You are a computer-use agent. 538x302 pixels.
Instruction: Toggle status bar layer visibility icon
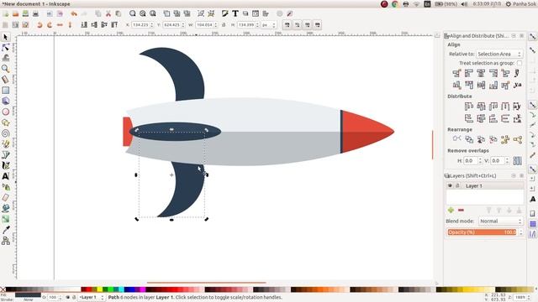(67, 297)
